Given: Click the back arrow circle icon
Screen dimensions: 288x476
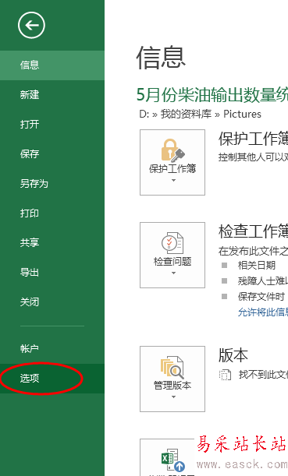Looking at the screenshot, I should (x=31, y=25).
